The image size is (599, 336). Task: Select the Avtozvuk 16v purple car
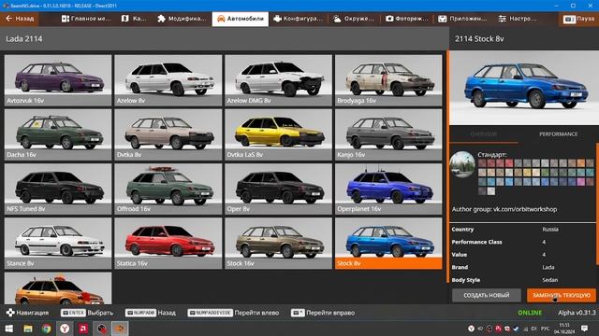(58, 80)
